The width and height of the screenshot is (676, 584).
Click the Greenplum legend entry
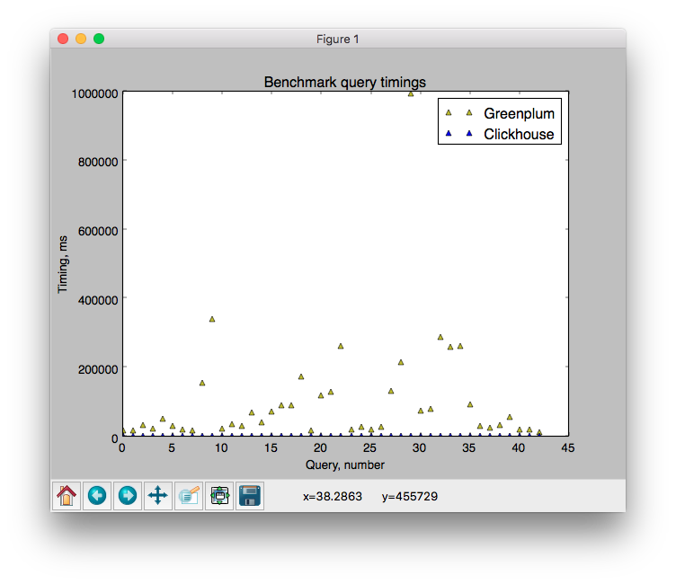click(519, 114)
